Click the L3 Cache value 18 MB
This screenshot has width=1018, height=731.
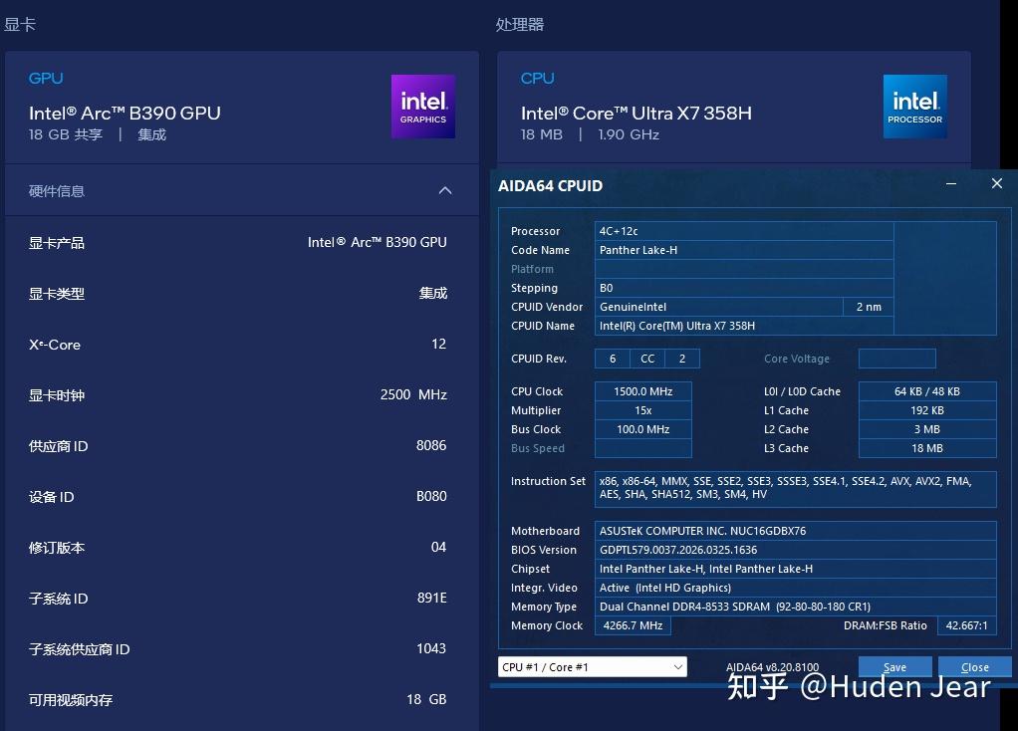point(927,448)
